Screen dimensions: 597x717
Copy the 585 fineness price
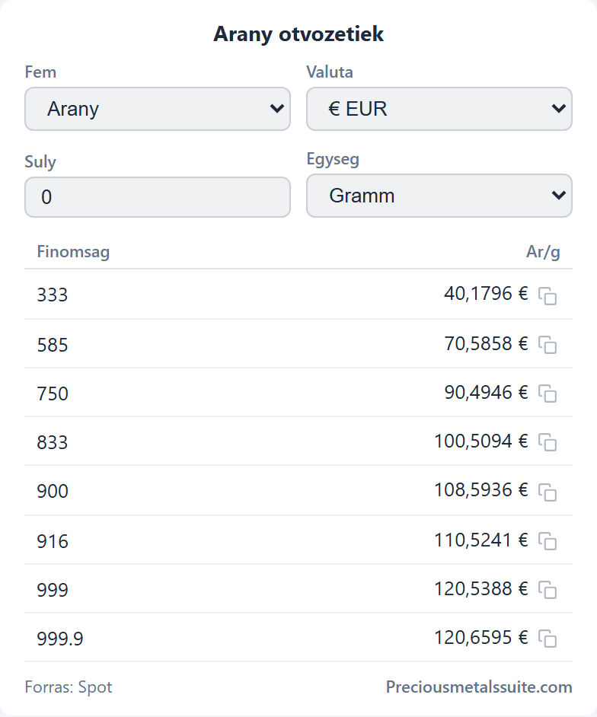[548, 344]
